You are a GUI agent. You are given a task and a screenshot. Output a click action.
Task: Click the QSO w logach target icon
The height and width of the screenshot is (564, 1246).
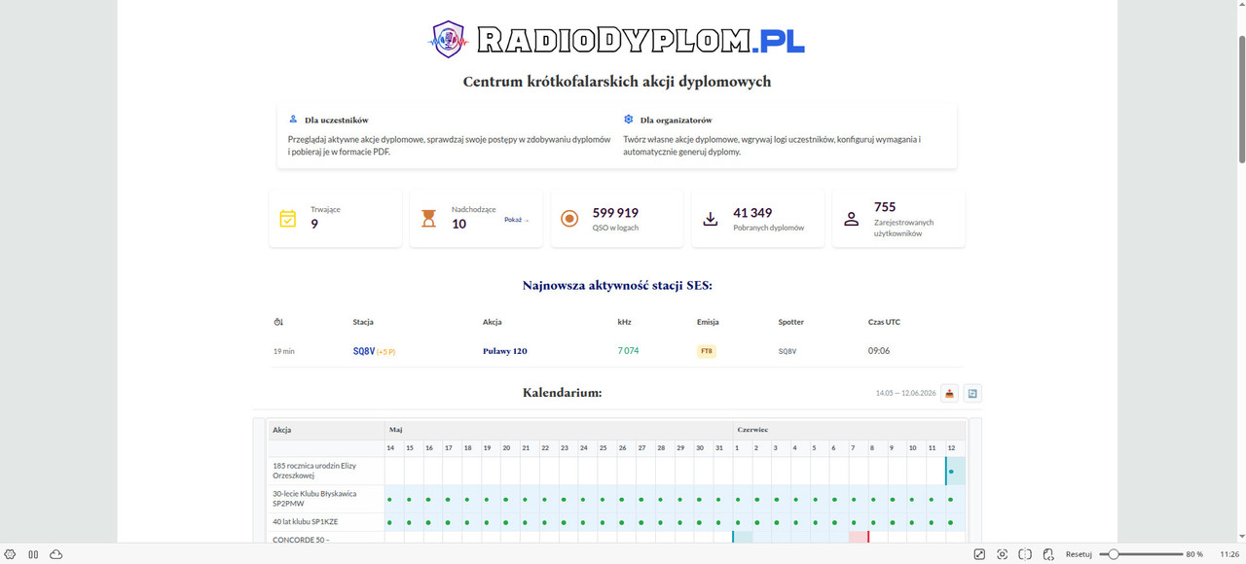[569, 218]
